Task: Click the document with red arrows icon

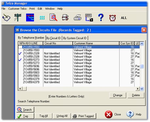Action: pos(65,17)
